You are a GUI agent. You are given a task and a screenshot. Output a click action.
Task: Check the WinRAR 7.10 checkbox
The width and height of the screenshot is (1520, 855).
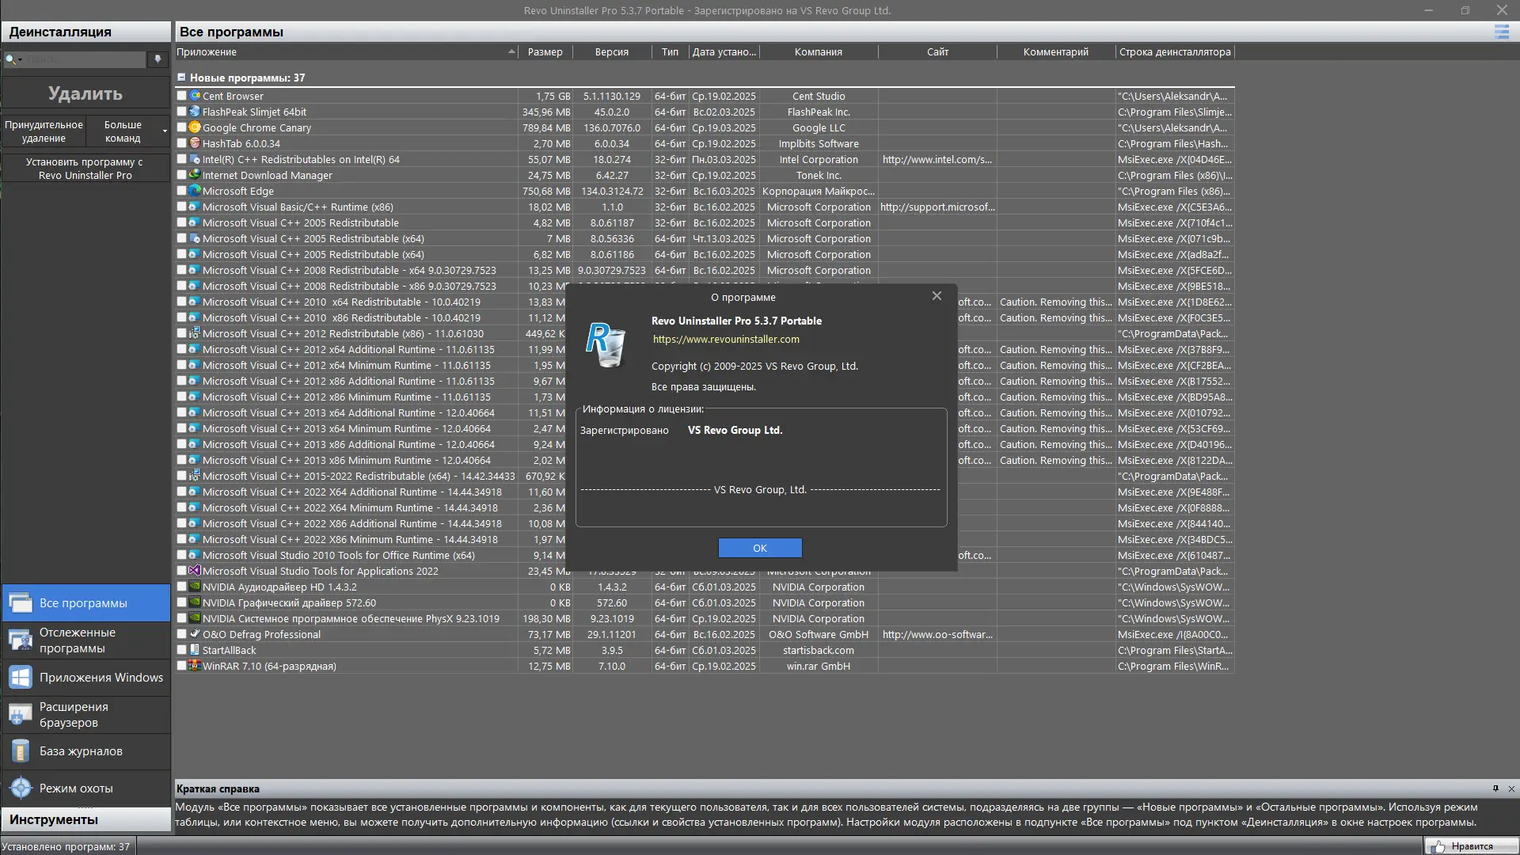(182, 666)
